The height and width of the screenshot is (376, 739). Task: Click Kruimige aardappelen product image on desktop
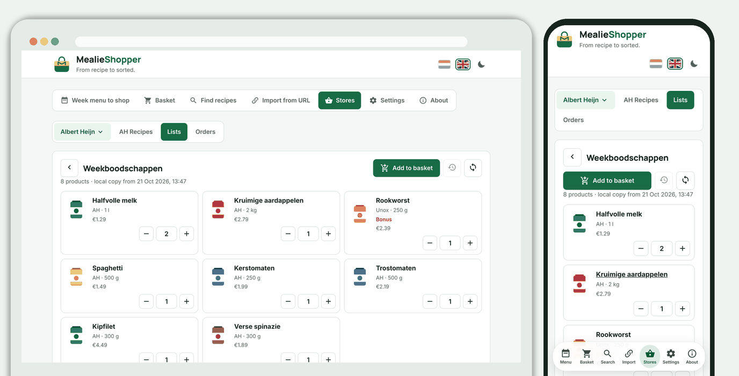[x=218, y=209]
